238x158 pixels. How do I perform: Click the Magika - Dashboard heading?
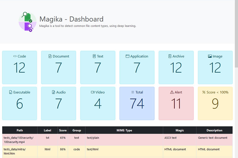[71, 19]
